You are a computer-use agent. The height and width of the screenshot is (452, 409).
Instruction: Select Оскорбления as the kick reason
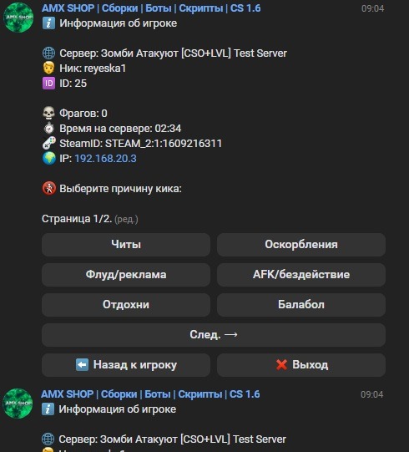(301, 245)
